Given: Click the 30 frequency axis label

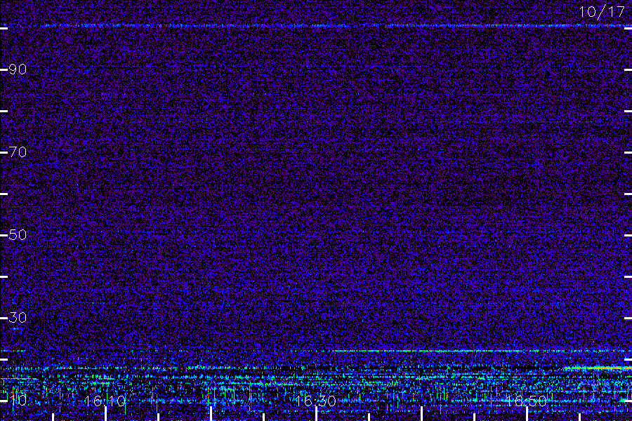Looking at the screenshot, I should pos(18,317).
